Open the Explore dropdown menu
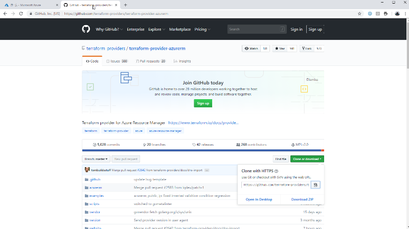409x229 pixels. coord(156,29)
